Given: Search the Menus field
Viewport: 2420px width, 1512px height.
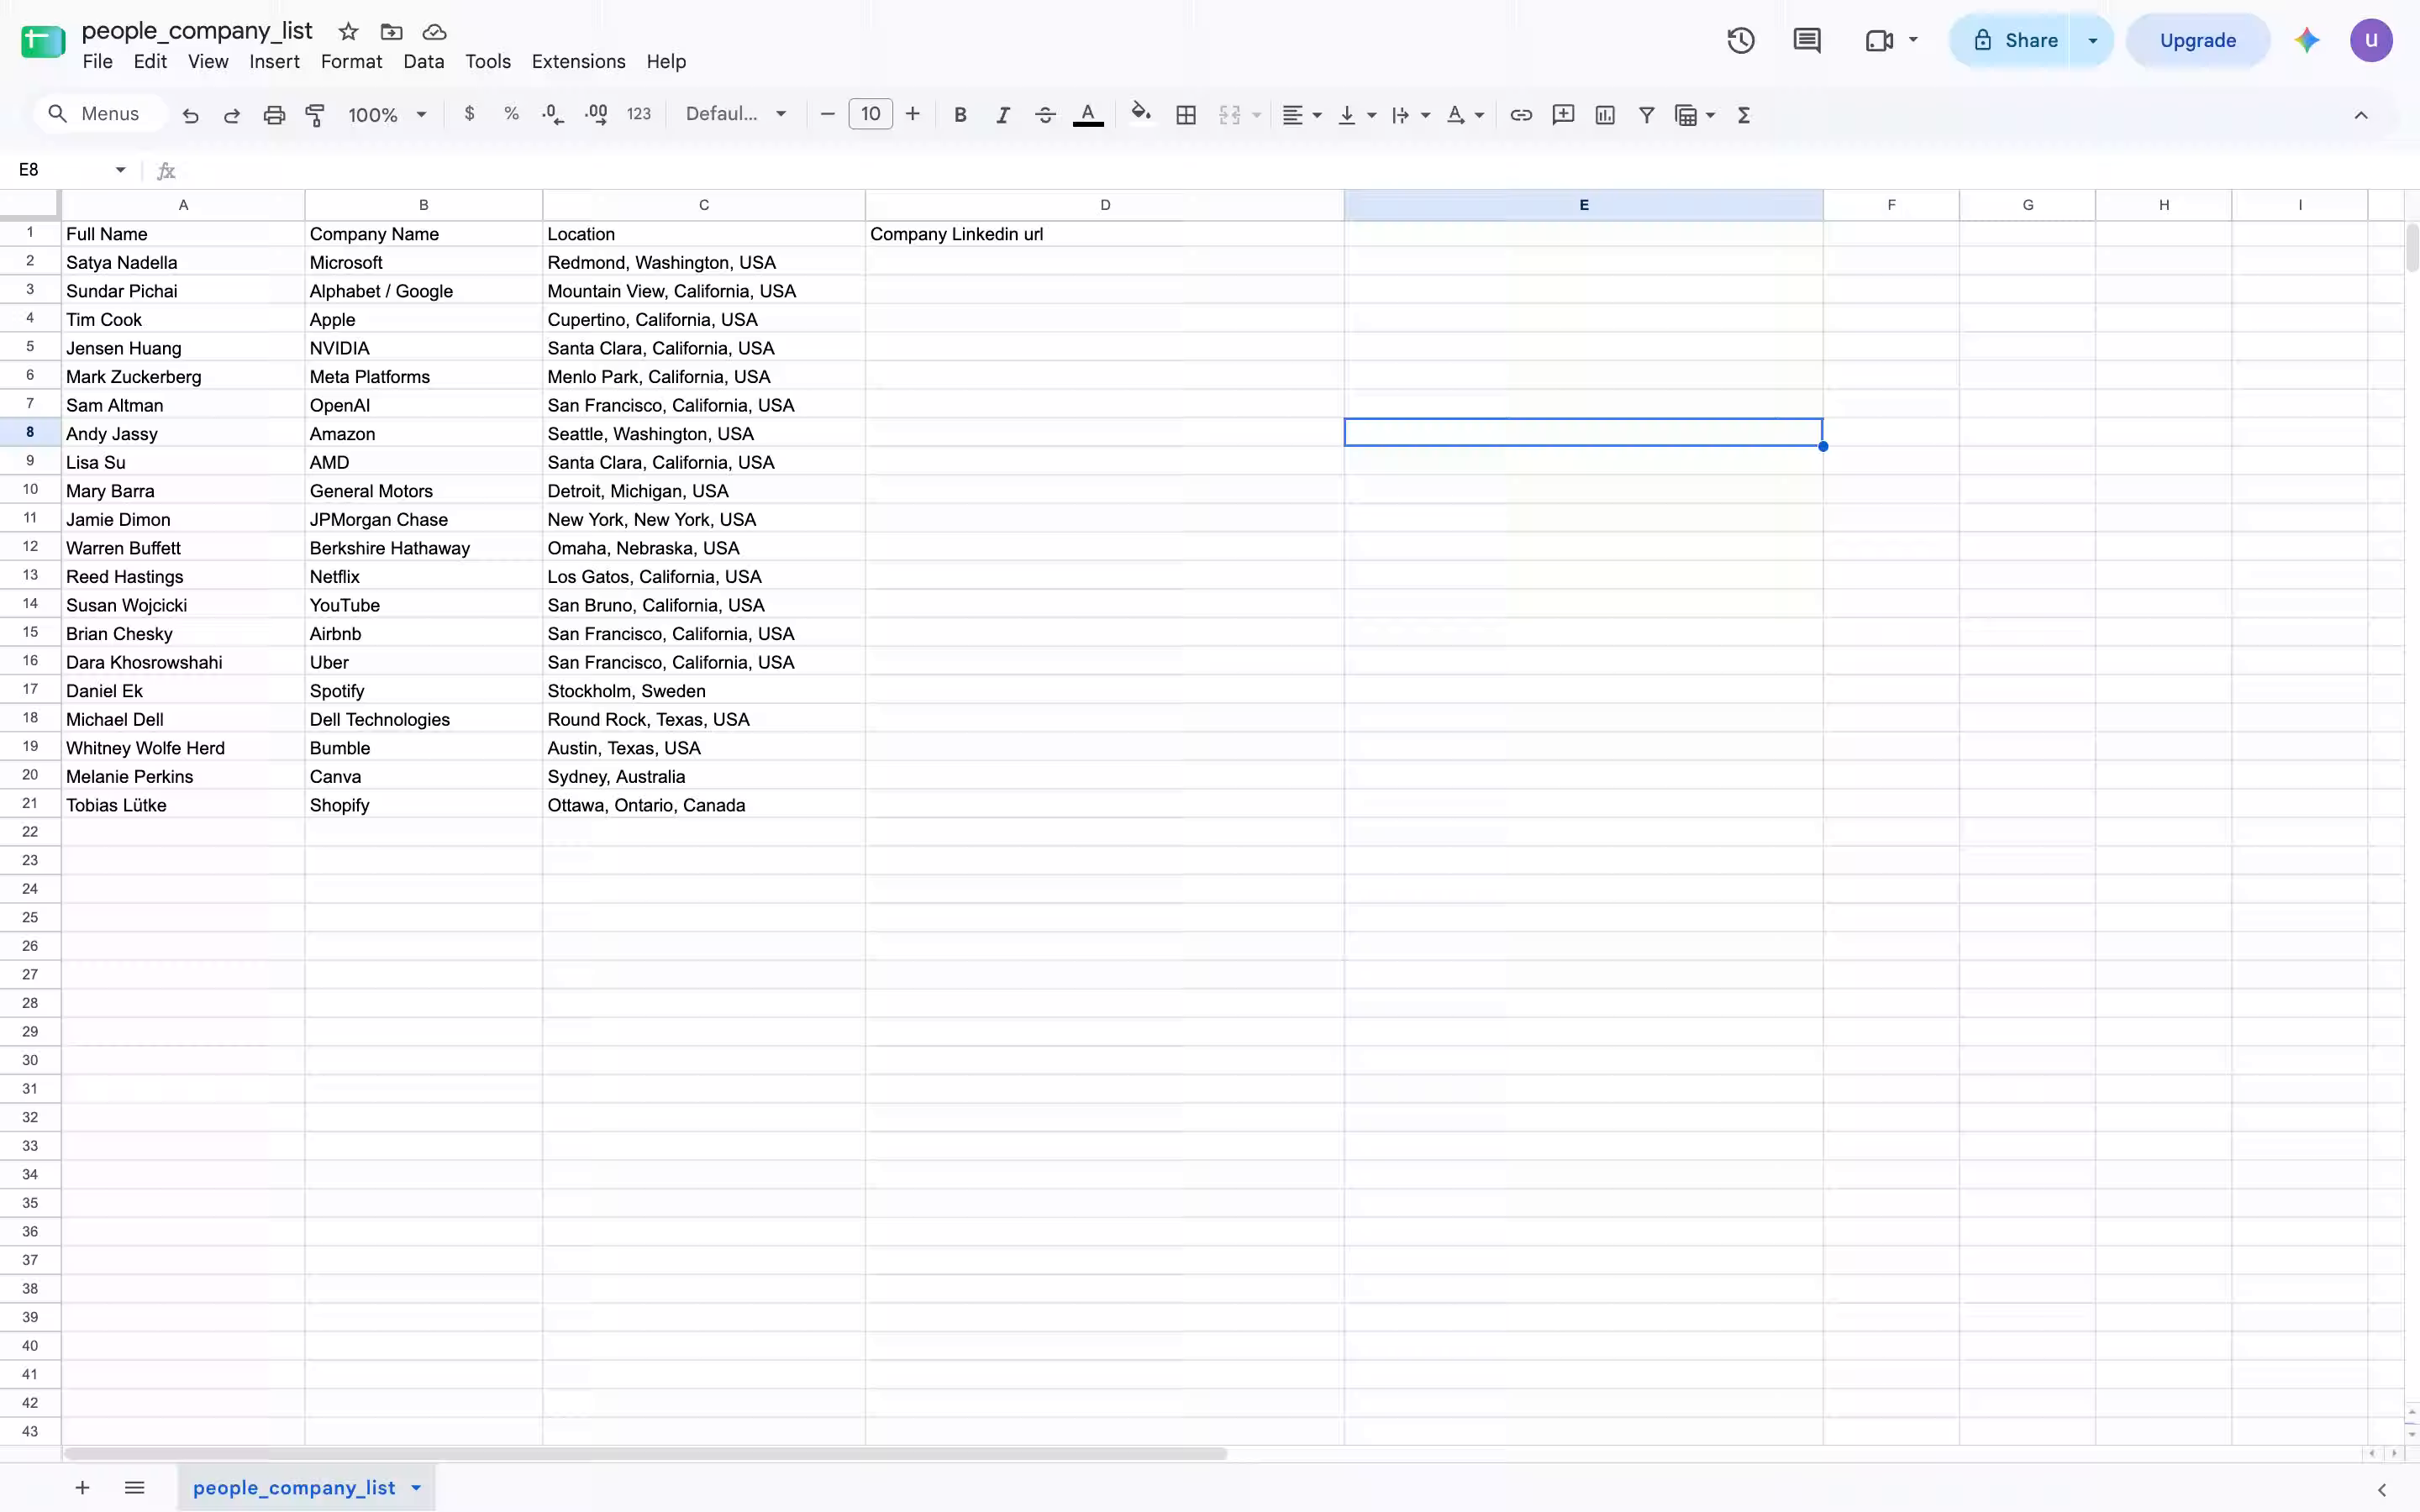Looking at the screenshot, I should 100,114.
